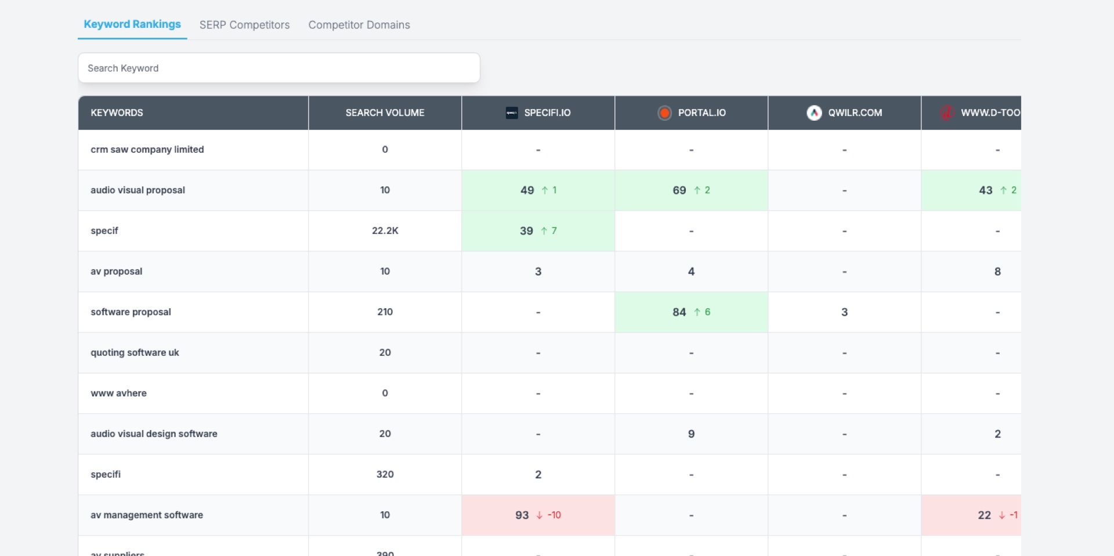Screen dimensions: 1114x556
Task: Click up arrow beside 39 ranking
Action: point(544,230)
